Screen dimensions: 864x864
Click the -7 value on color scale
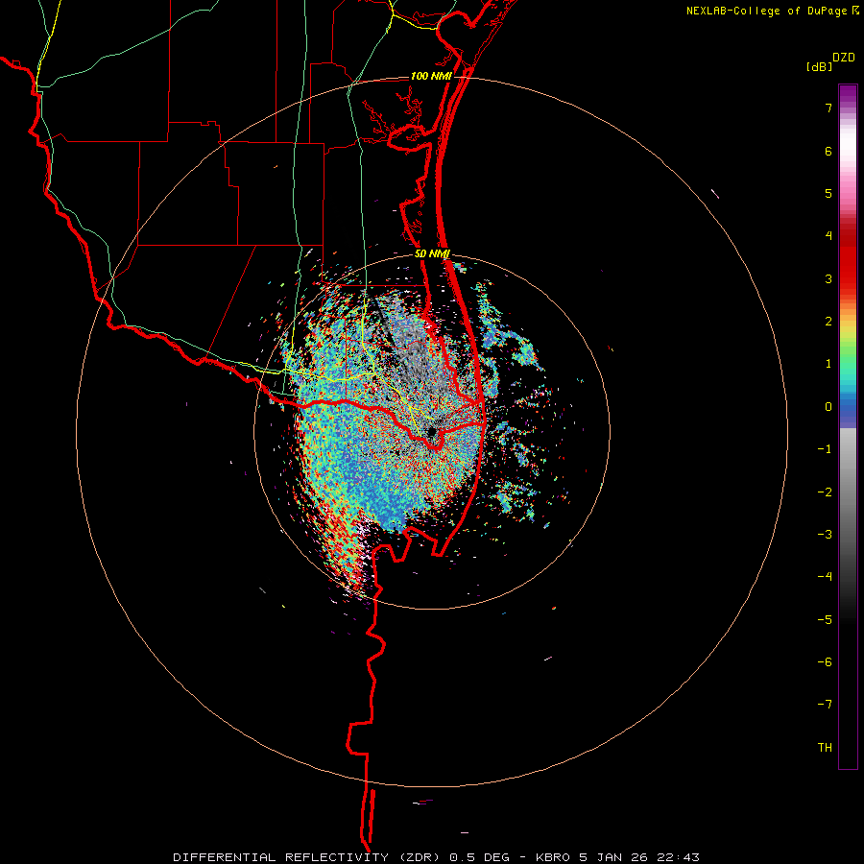(825, 705)
